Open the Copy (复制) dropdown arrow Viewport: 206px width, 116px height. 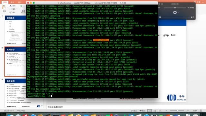17,9
